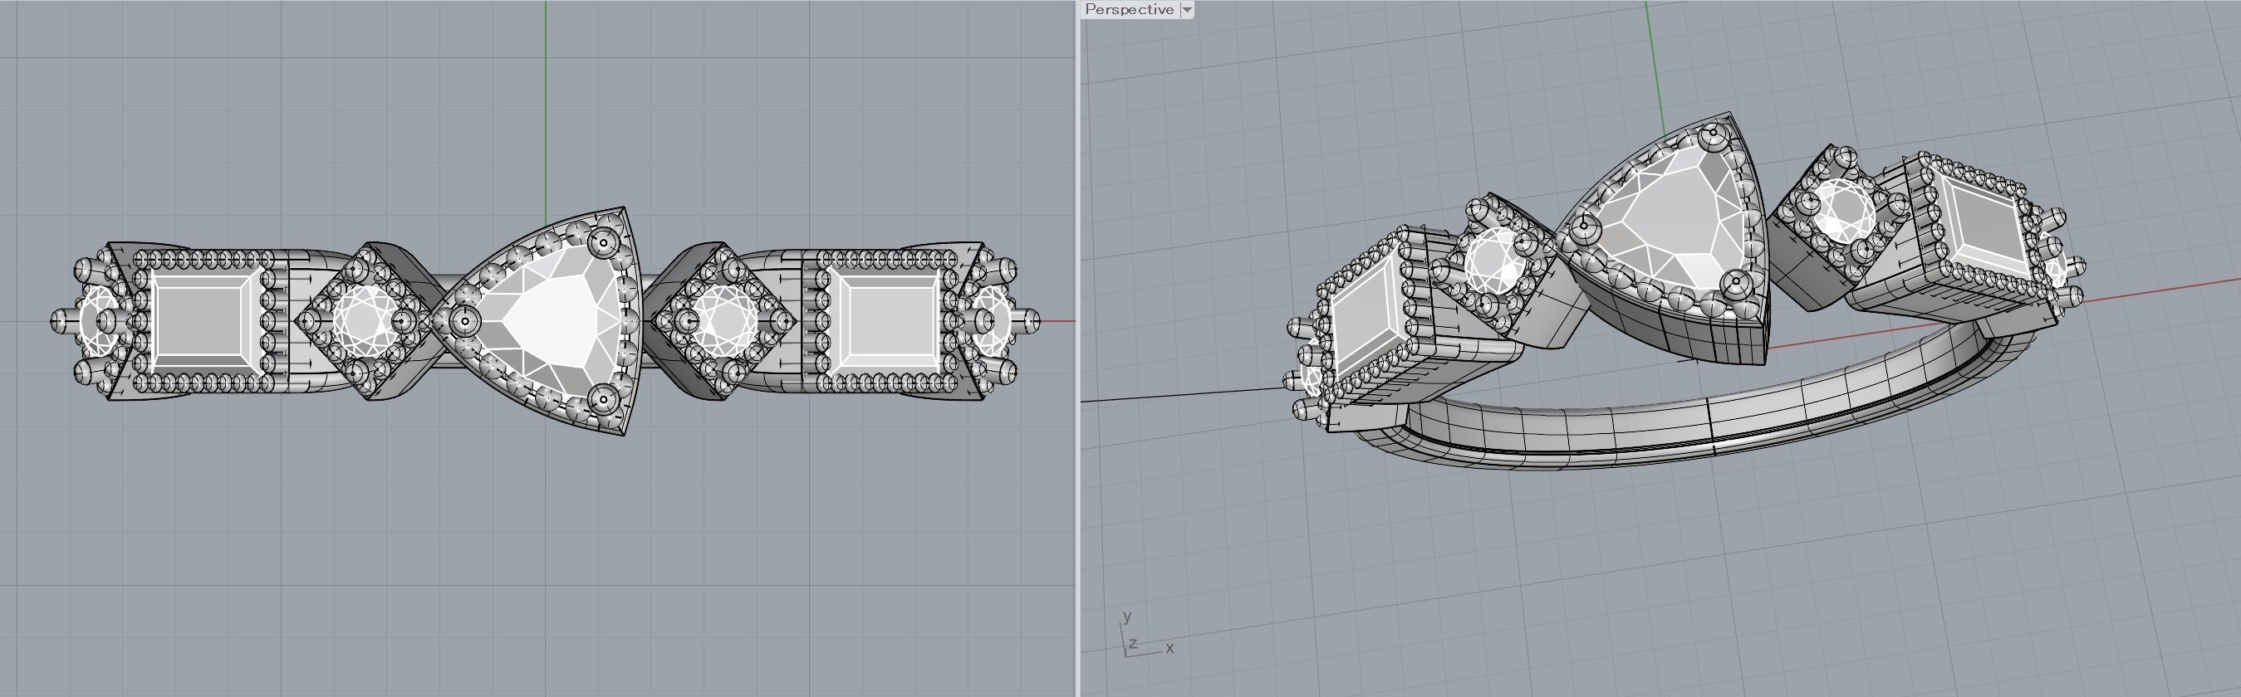Open the Perspective viewport dropdown arrow
Viewport: 2241px width, 697px height.
1186,10
